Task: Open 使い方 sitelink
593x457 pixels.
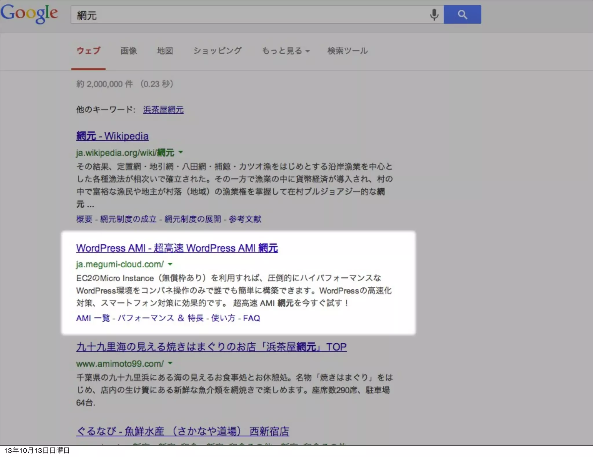Action: (223, 318)
